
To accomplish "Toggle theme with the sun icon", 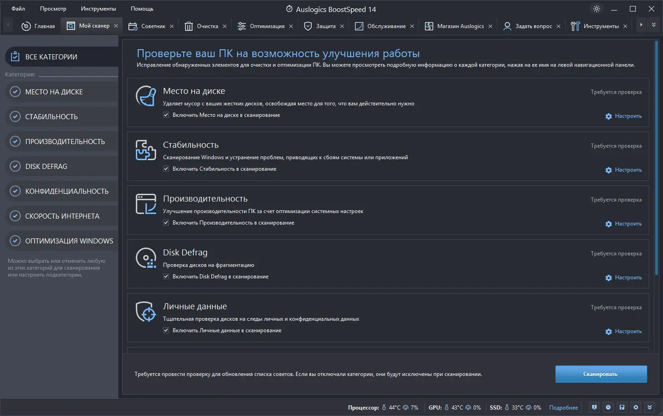I will click(597, 8).
